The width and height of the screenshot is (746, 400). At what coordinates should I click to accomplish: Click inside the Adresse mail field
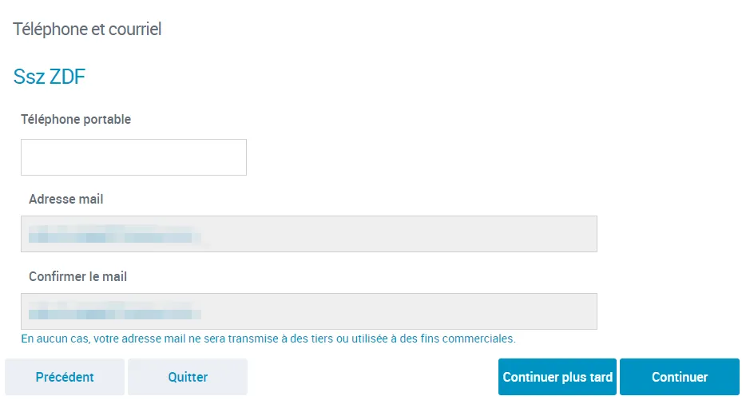point(309,234)
